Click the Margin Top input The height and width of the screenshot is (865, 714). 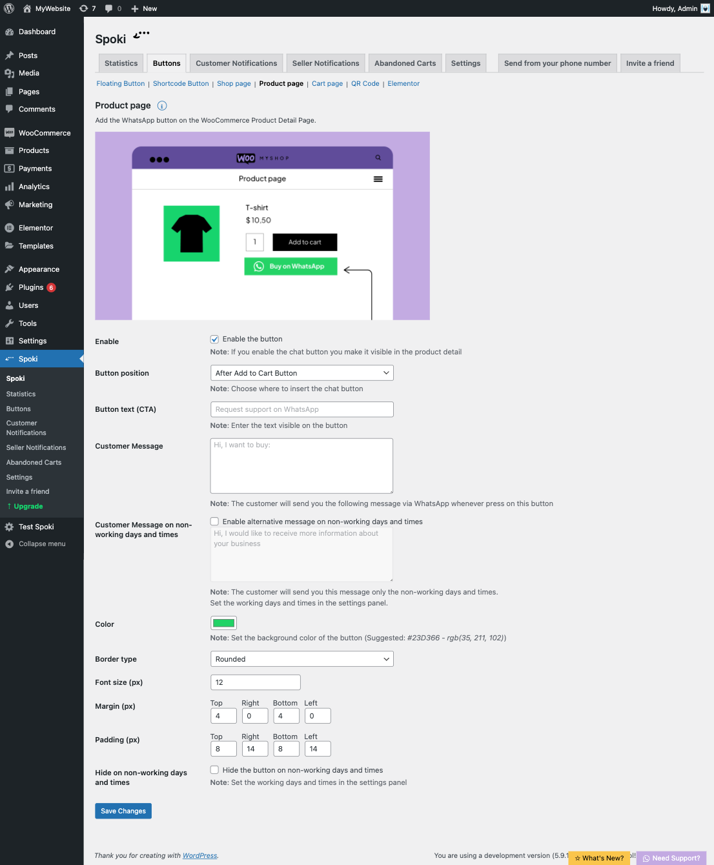pos(223,716)
